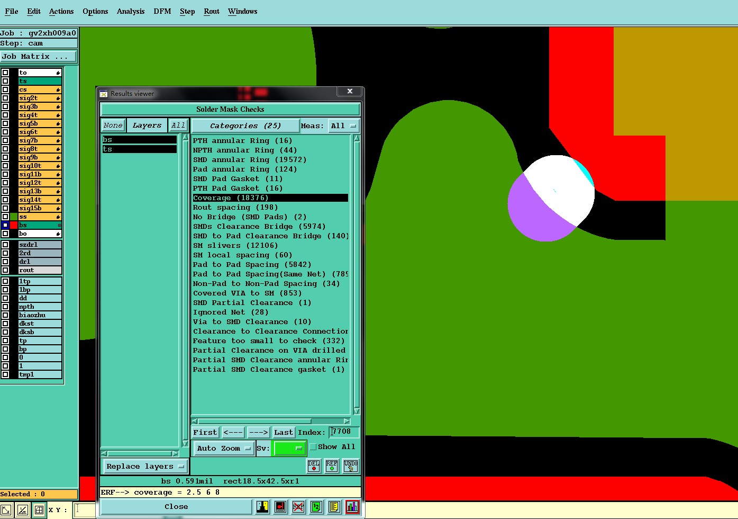Click the categories list scroll-up arrow

pos(357,138)
